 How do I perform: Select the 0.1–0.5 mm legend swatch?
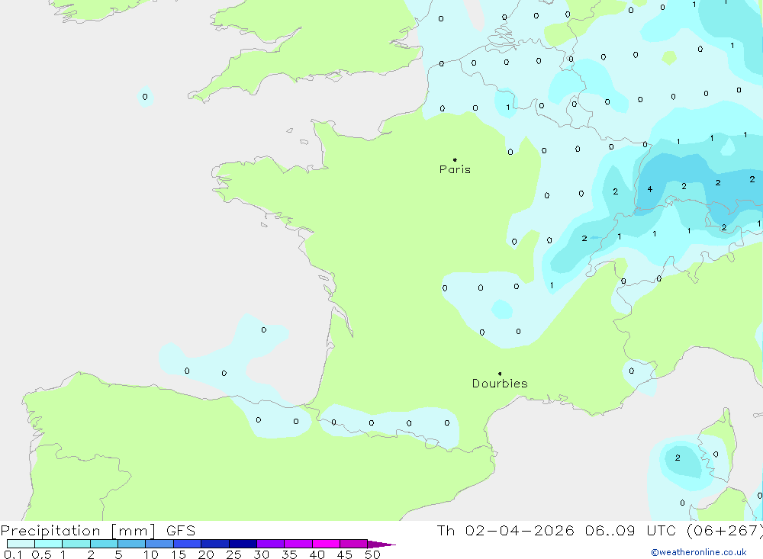(x=21, y=544)
